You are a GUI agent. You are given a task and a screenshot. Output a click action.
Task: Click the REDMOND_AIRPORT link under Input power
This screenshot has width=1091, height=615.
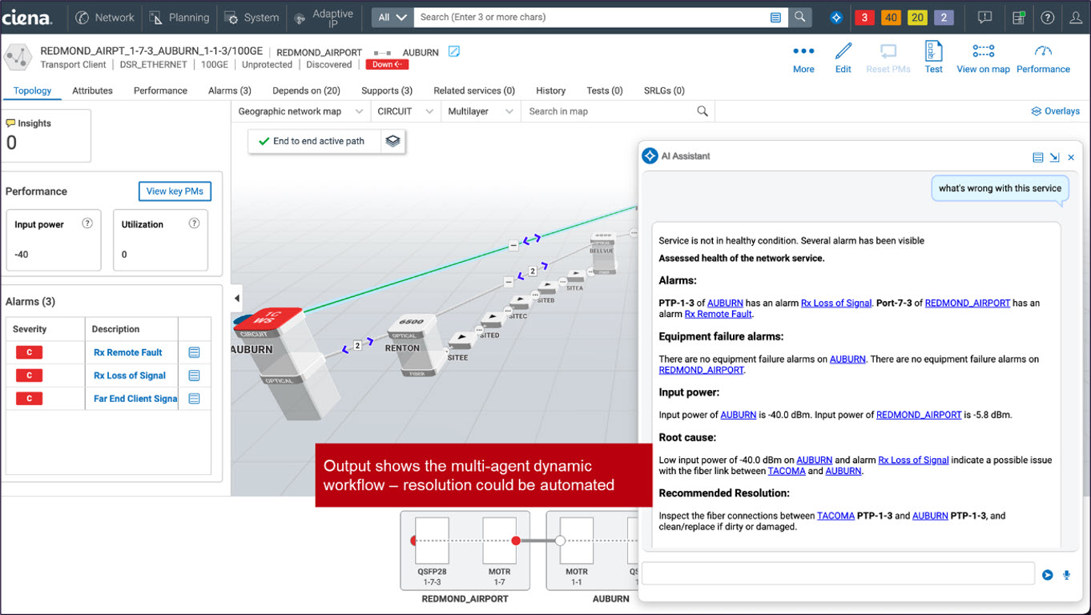pyautogui.click(x=919, y=415)
